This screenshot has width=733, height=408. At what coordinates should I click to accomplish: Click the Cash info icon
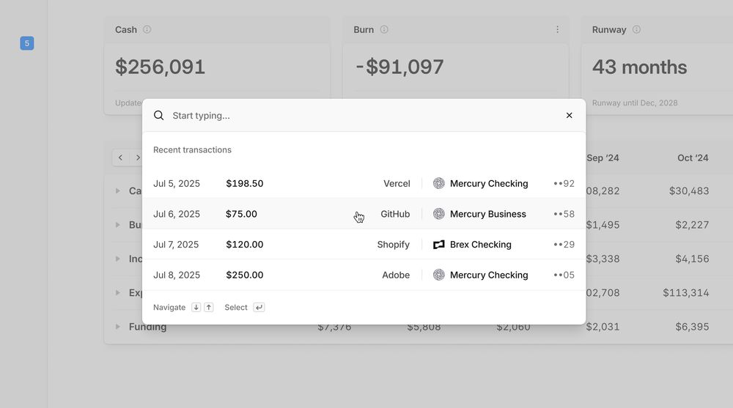coord(147,29)
